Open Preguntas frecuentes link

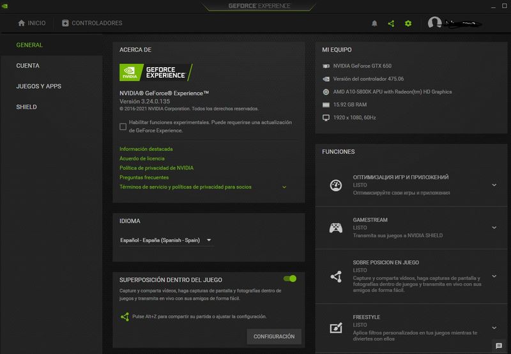click(144, 178)
